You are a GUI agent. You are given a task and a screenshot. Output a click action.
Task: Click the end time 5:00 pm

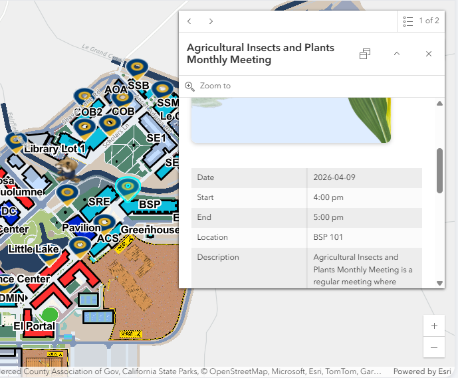(328, 217)
